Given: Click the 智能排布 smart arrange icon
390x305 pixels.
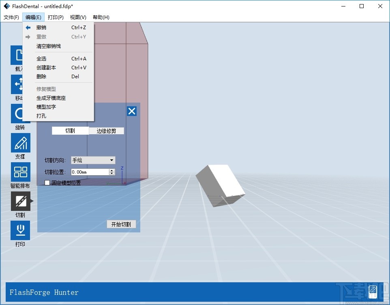Looking at the screenshot, I should click(20, 171).
